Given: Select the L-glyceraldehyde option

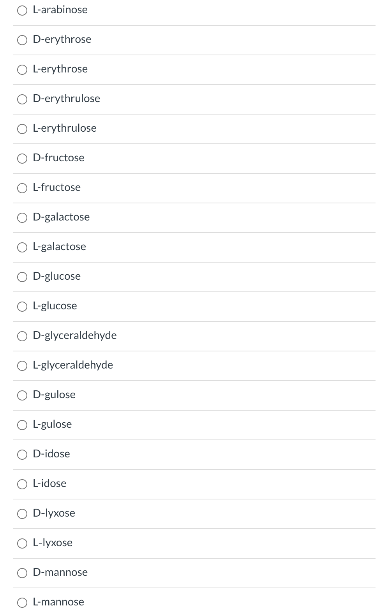Looking at the screenshot, I should pos(22,365).
